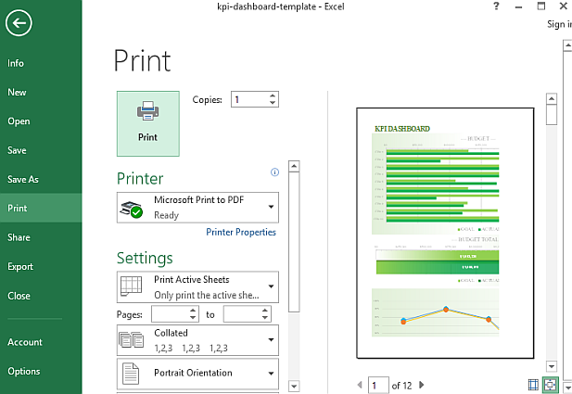The width and height of the screenshot is (572, 394).
Task: Maximize the Excel window
Action: [541, 6]
